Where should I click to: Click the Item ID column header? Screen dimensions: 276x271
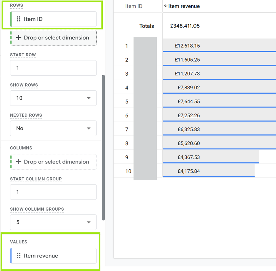[134, 6]
